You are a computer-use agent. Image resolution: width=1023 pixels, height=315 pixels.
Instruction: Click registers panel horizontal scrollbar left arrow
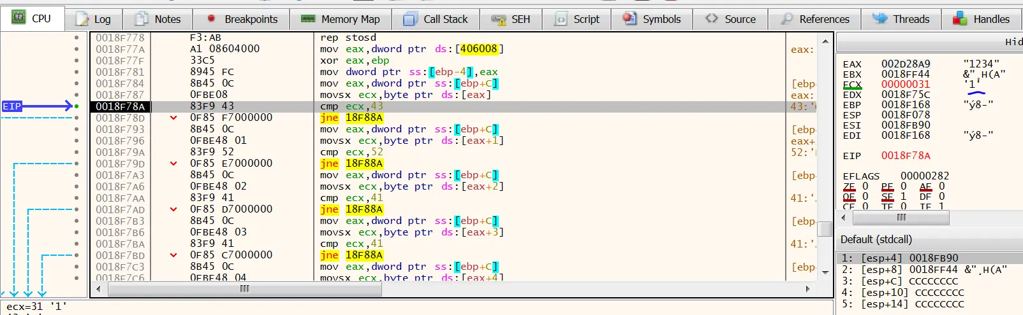point(844,218)
